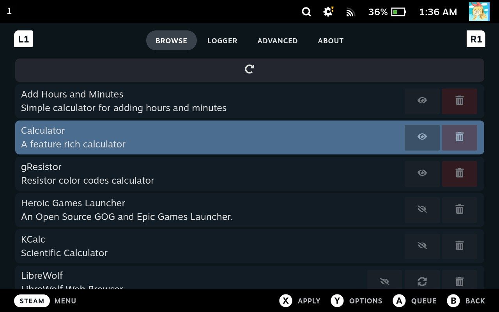Click the A Queue hint
Screen dimensions: 499x312
point(414,301)
